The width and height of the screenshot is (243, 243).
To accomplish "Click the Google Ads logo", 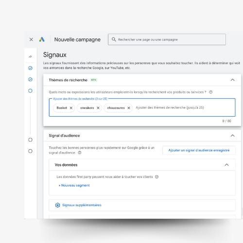I will pyautogui.click(x=42, y=39).
